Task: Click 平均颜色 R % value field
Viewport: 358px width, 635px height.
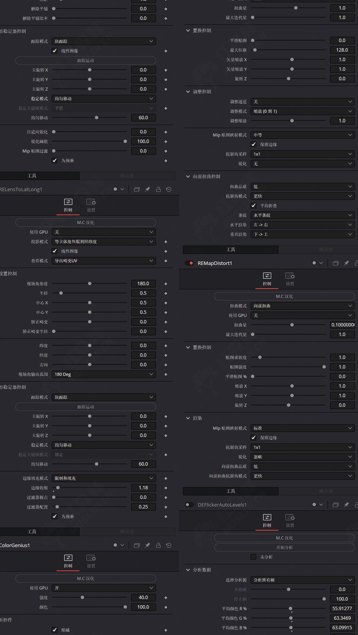Action: pos(342,609)
